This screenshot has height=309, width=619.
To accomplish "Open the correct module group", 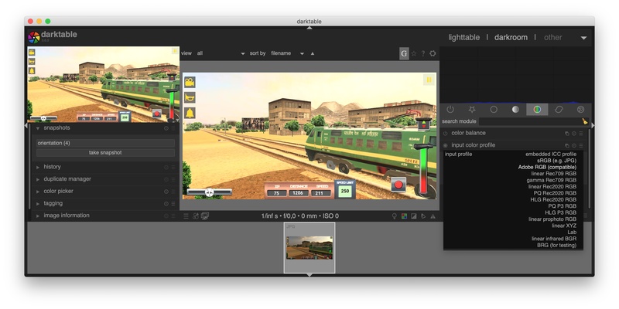I will [x=559, y=110].
